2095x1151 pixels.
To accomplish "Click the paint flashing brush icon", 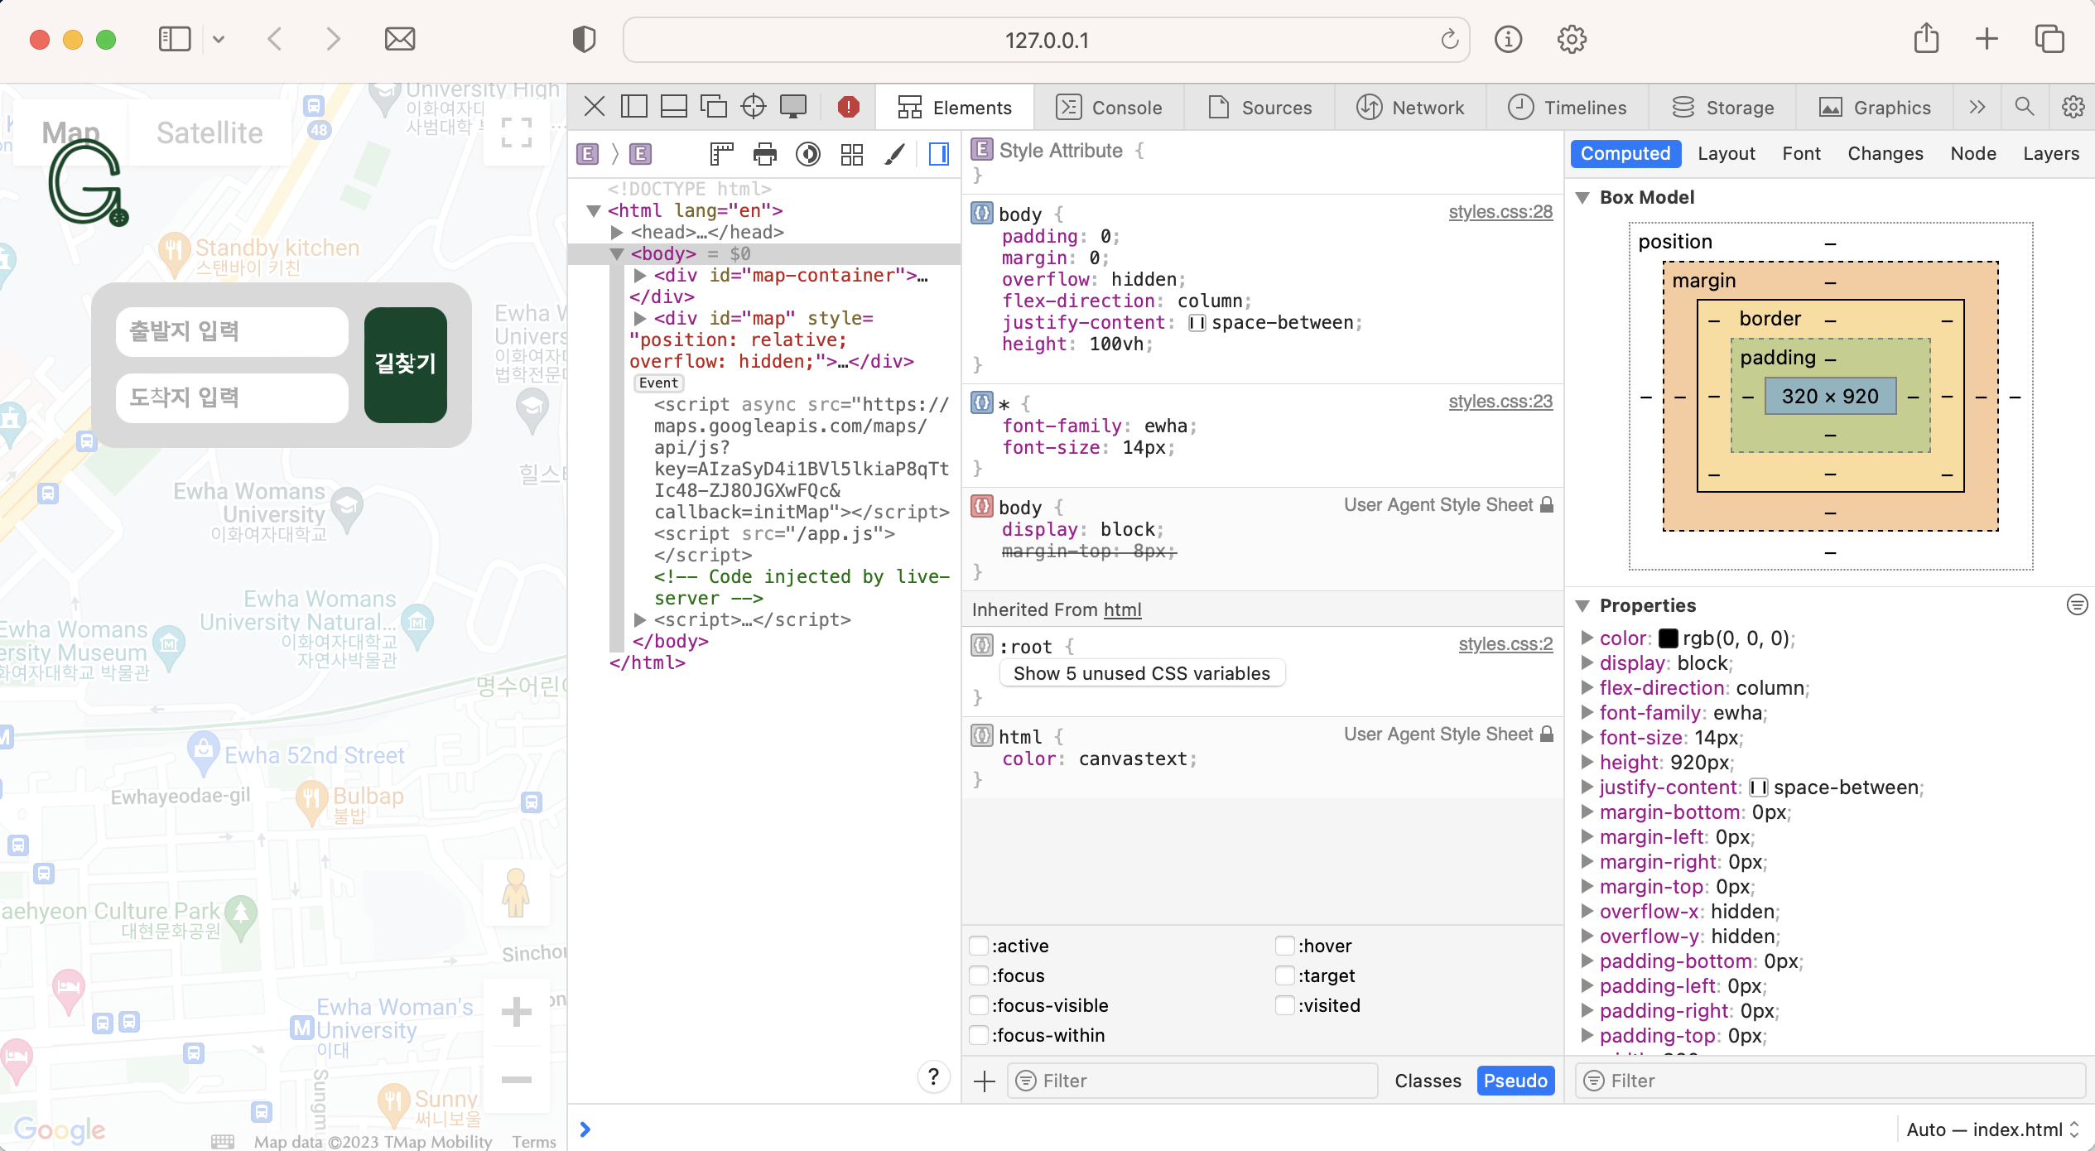I will pos(894,154).
